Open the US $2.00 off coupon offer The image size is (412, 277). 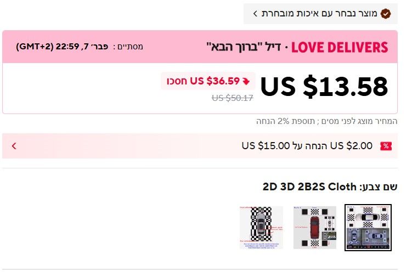pos(307,146)
